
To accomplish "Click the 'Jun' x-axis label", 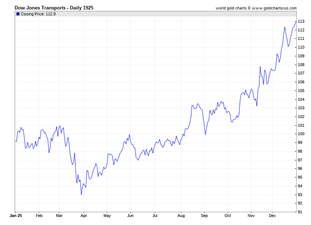I will [x=130, y=216].
